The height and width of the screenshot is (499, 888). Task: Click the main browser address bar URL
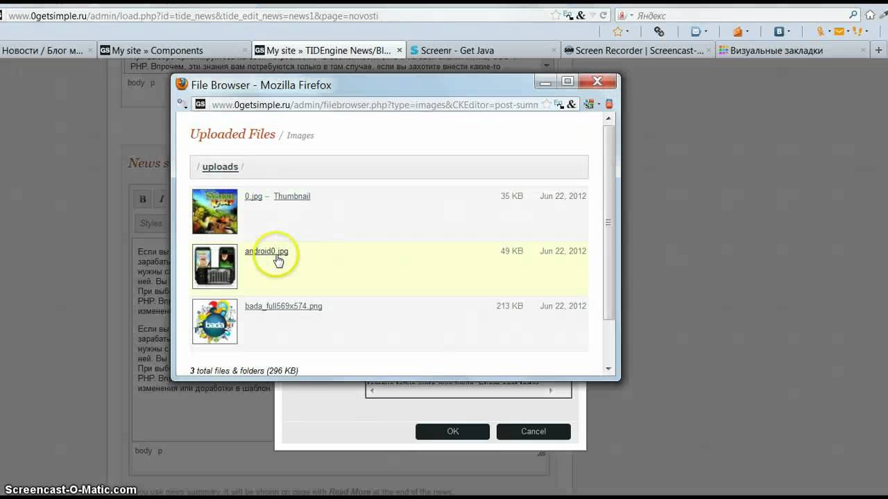point(194,15)
